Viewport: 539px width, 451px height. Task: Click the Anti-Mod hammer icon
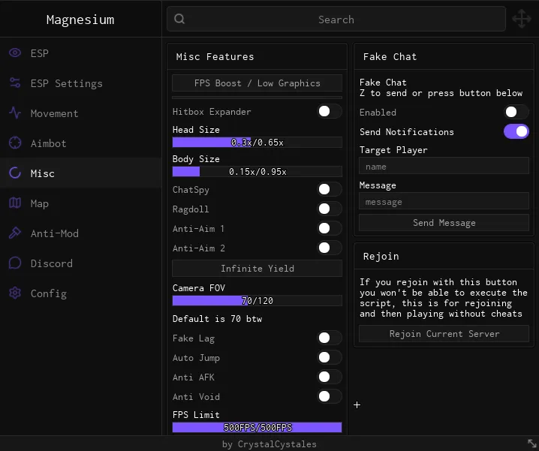pos(15,233)
